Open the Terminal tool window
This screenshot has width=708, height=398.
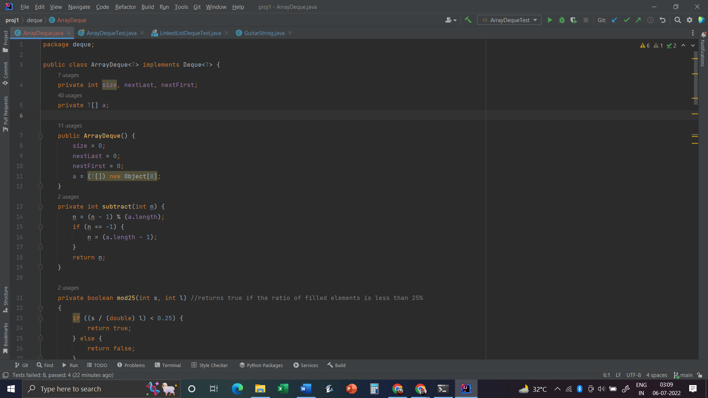click(168, 365)
